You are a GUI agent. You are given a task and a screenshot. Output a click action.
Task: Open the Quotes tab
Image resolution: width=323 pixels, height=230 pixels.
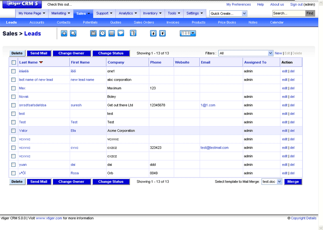point(115,23)
